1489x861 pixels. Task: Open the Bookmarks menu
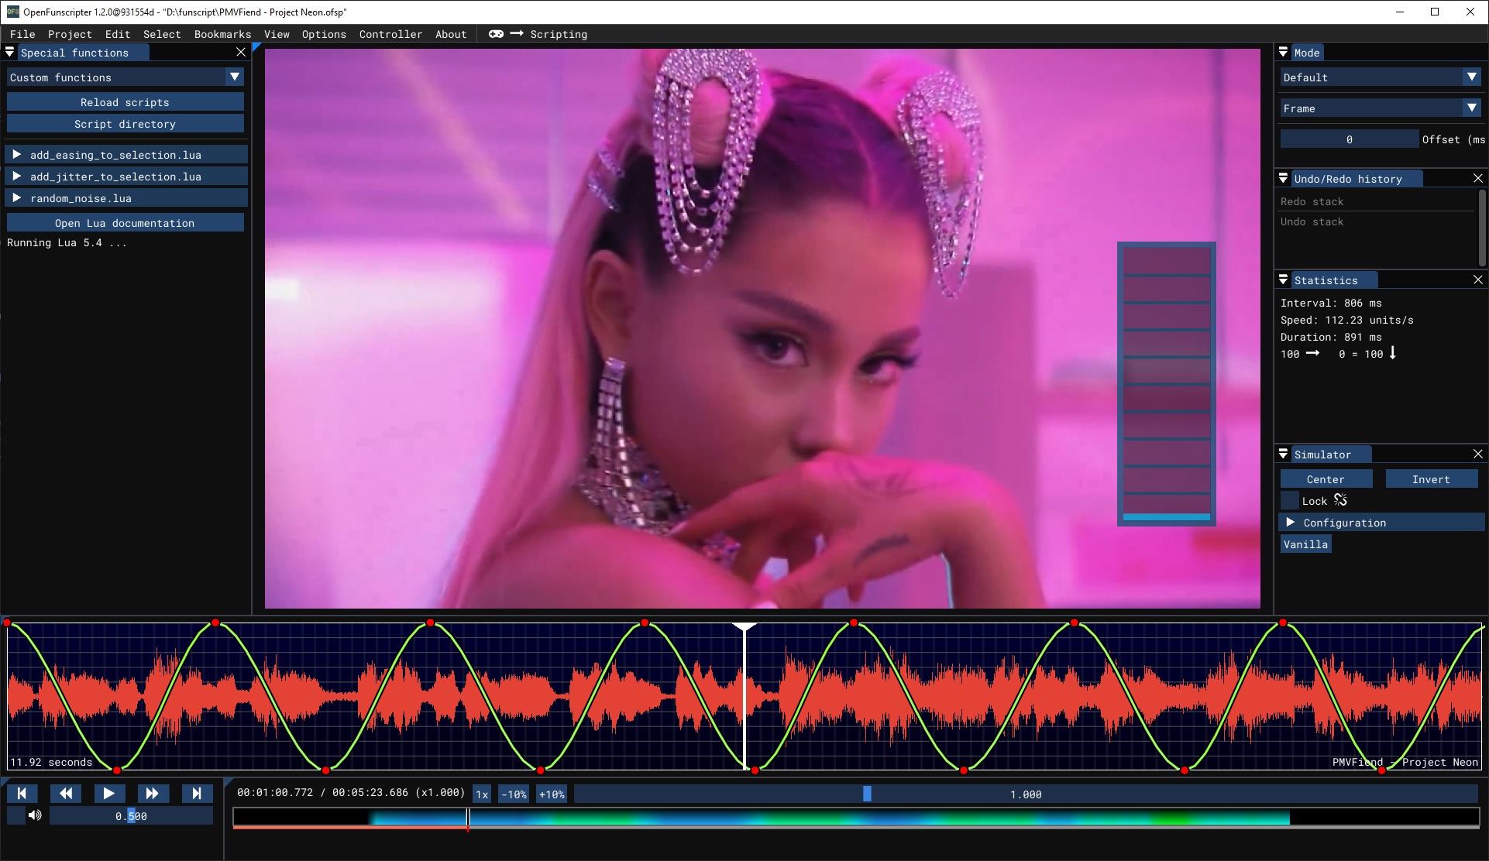click(x=222, y=34)
